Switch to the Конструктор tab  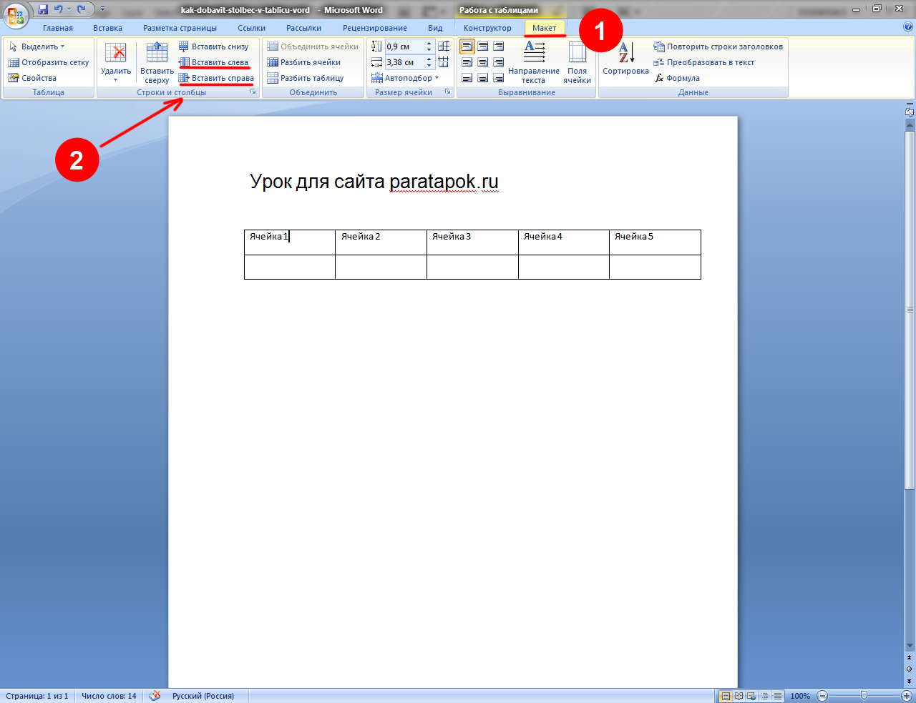pyautogui.click(x=487, y=28)
